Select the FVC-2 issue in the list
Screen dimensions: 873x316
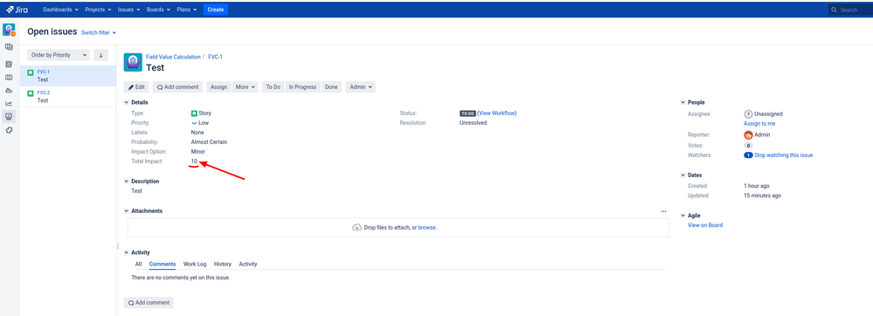[x=68, y=97]
